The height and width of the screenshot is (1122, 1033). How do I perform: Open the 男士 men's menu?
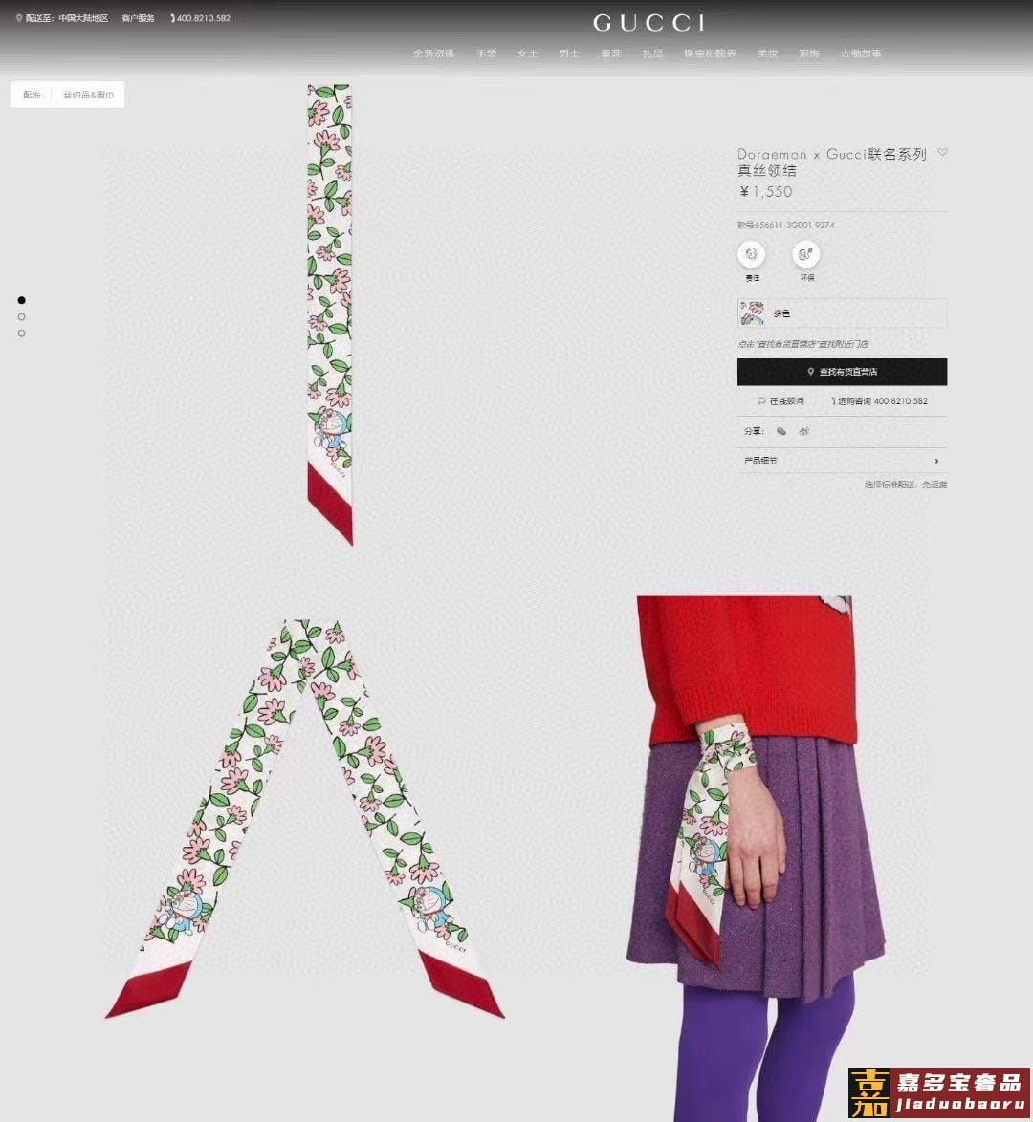(569, 54)
